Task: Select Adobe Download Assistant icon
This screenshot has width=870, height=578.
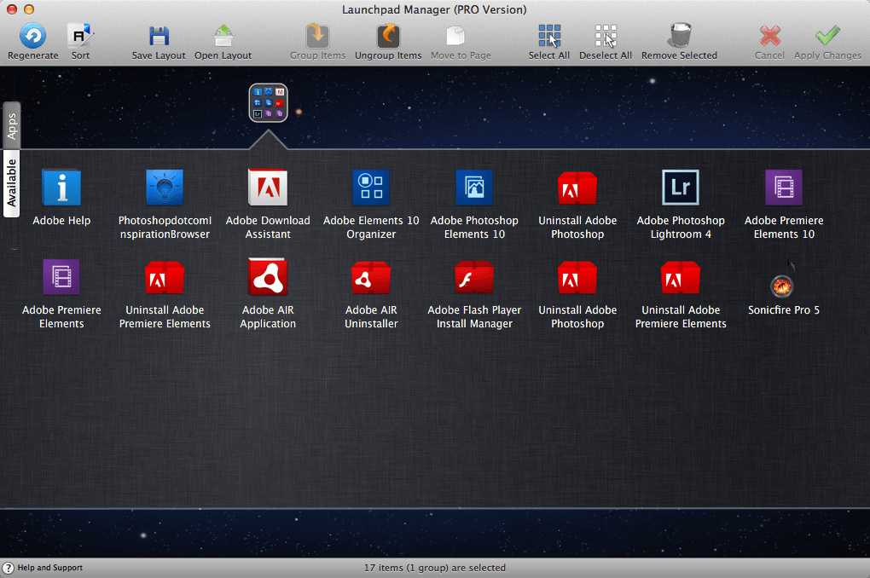Action: click(268, 188)
